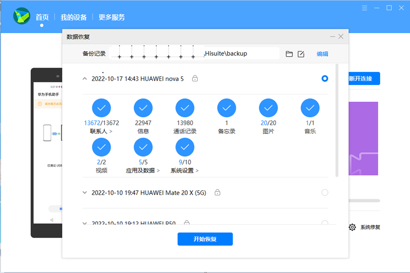Click the 2/2 video count
This screenshot has width=410, height=273.
101,162
